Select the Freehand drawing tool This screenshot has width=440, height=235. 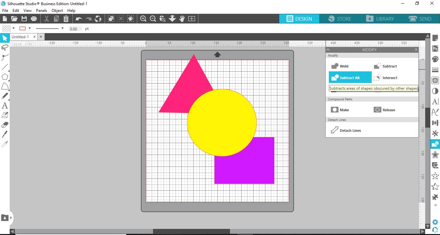(5, 48)
